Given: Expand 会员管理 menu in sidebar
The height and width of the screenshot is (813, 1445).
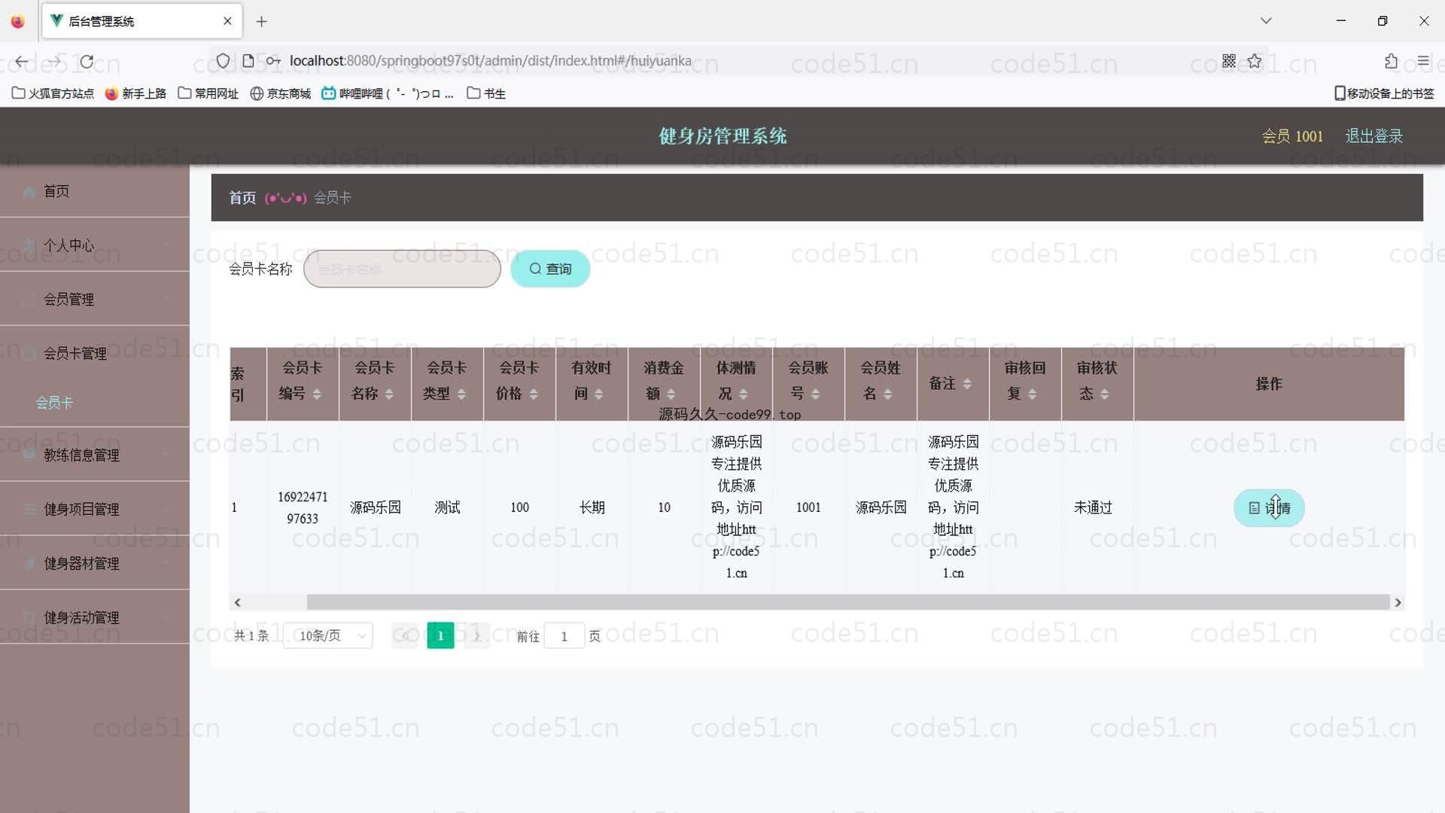Looking at the screenshot, I should pos(95,300).
